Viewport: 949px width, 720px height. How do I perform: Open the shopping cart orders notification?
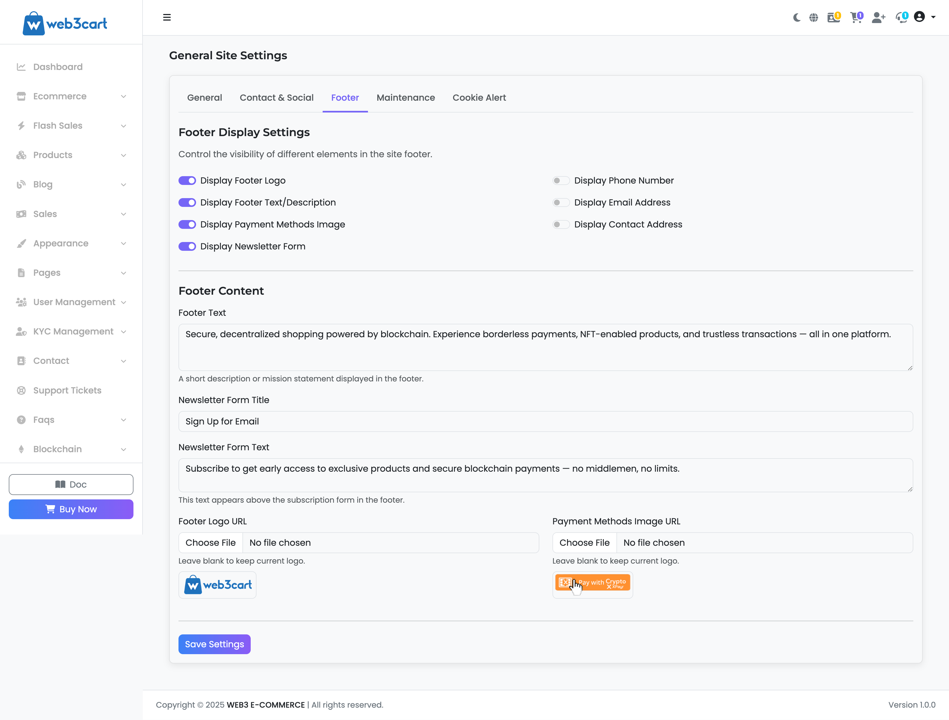pyautogui.click(x=856, y=18)
